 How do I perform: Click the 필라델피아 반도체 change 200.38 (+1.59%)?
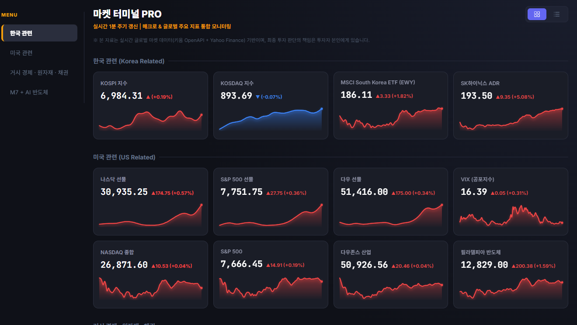(x=534, y=266)
